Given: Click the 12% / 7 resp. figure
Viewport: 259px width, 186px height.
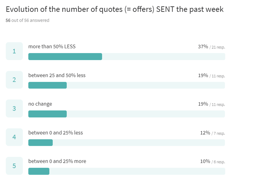Looking at the screenshot, I should click(212, 133).
